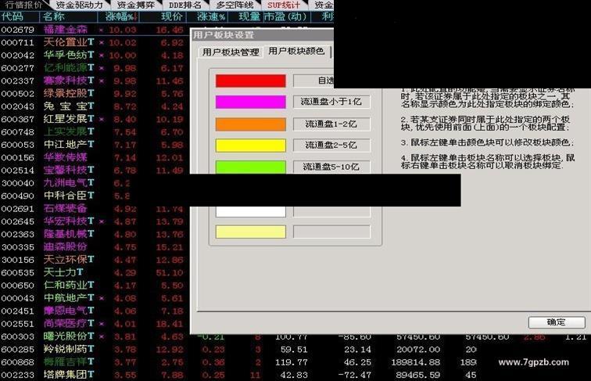Image resolution: width=591 pixels, height=381 pixels.
Task: Sort by 涨幅% column header
Action: click(119, 16)
